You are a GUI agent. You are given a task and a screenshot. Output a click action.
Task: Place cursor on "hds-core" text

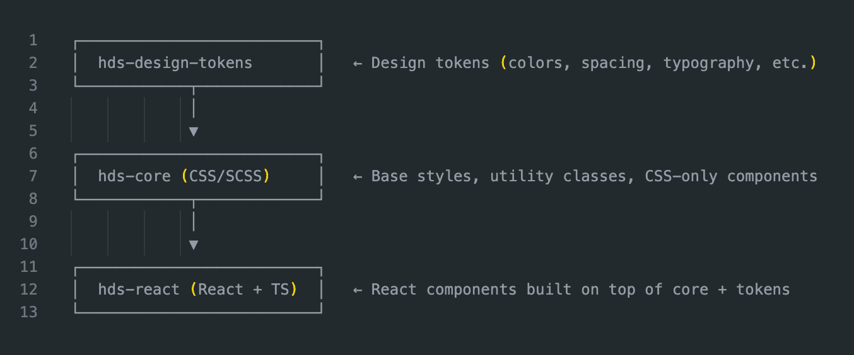pyautogui.click(x=134, y=176)
